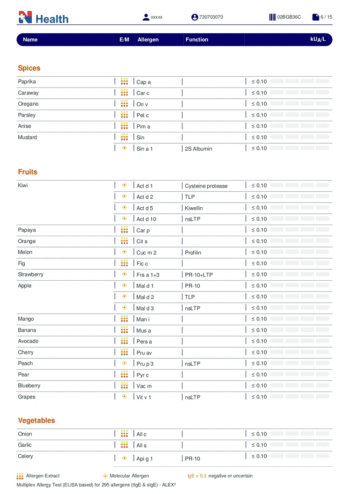
Task: Click the IgE level bar for Kiwi Act d 1
Action: coord(299,186)
